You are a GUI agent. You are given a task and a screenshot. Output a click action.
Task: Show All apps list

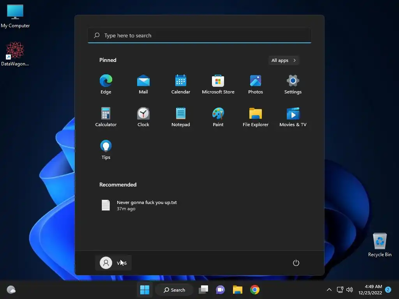(284, 60)
